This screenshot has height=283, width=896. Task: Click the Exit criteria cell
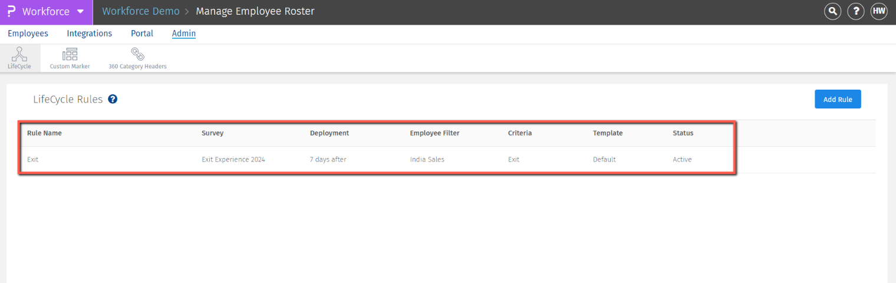(x=514, y=160)
